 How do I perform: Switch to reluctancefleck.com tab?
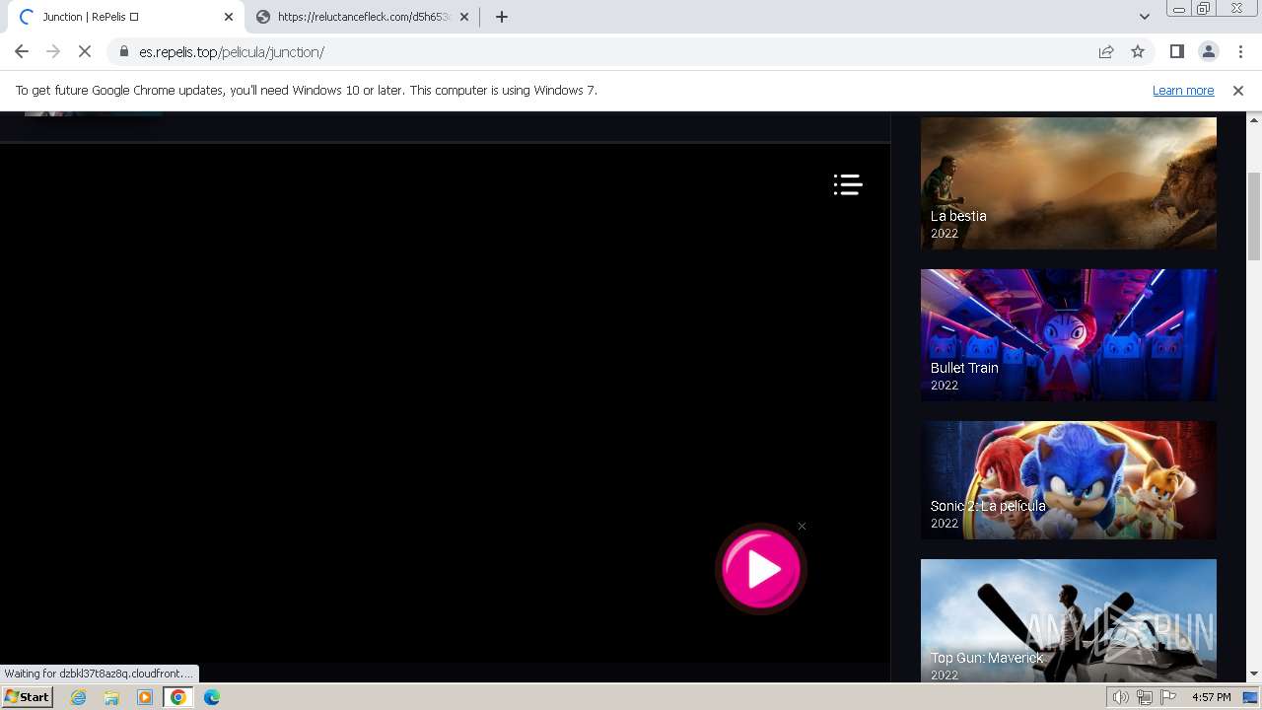[363, 17]
